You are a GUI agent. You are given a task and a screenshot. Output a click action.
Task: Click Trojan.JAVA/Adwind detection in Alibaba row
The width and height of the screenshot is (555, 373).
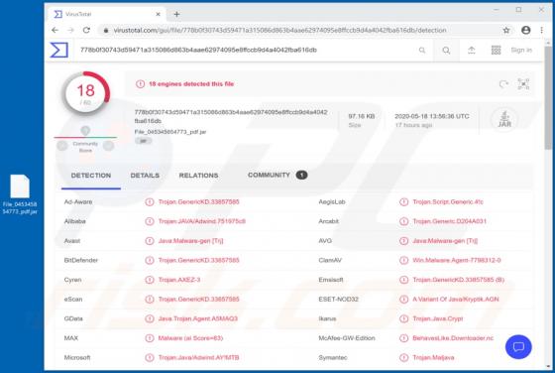[x=202, y=221]
